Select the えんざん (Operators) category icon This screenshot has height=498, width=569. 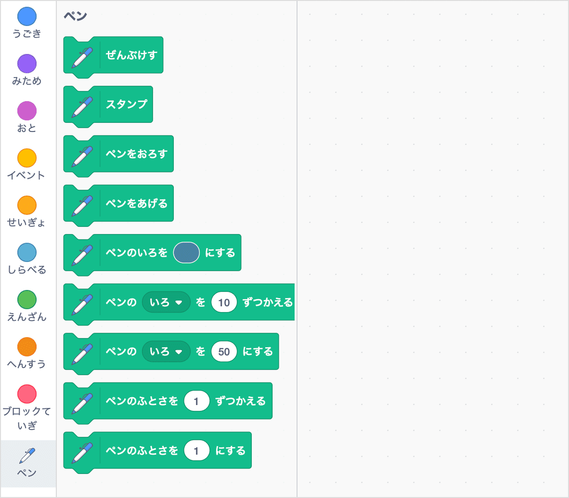[27, 299]
